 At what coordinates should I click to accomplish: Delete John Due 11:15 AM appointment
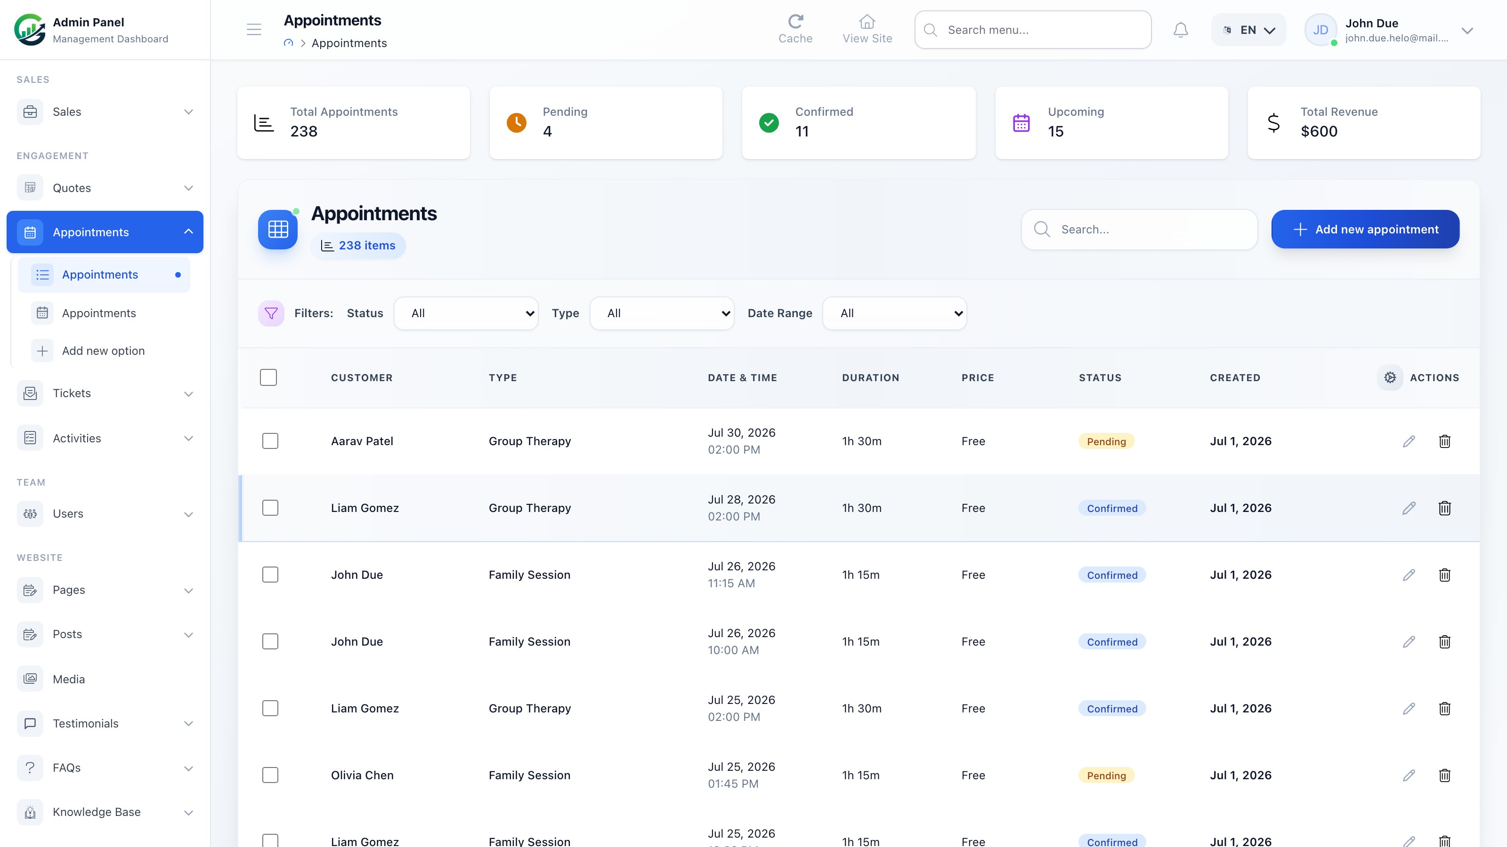click(x=1444, y=575)
